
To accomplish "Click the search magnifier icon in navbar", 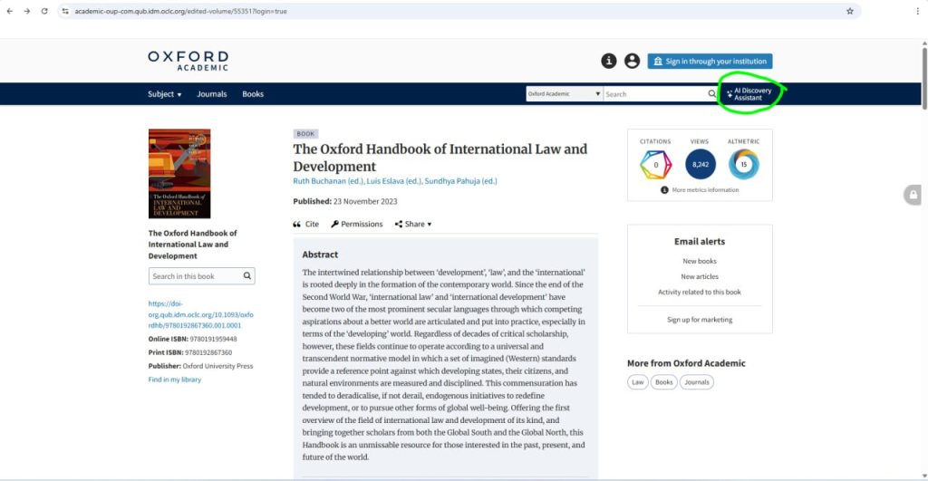I will (711, 94).
